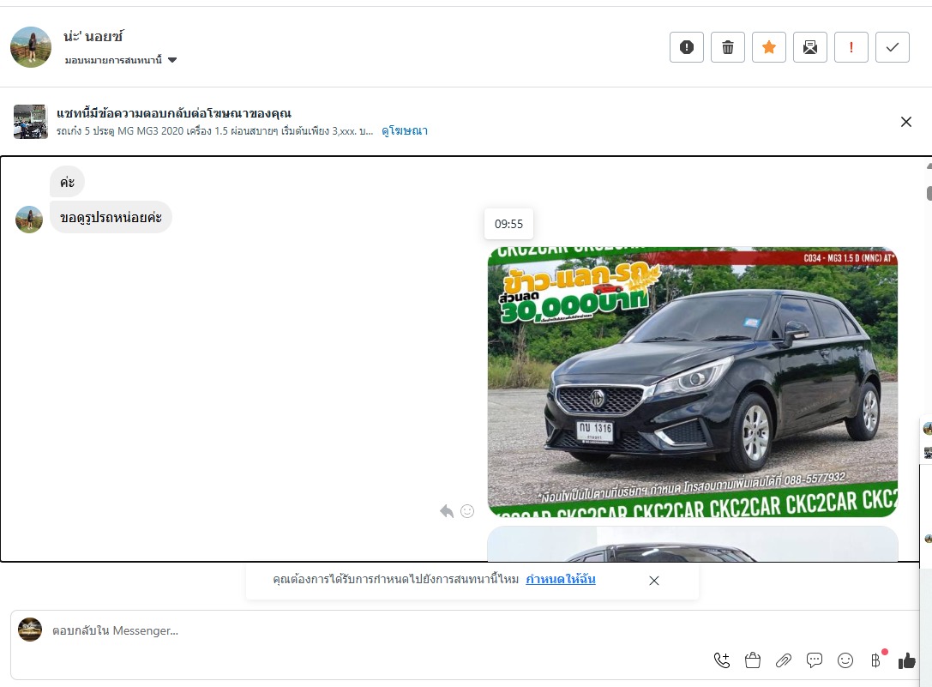The image size is (932, 687).
Task: Open the Baht payment request icon
Action: point(876,660)
